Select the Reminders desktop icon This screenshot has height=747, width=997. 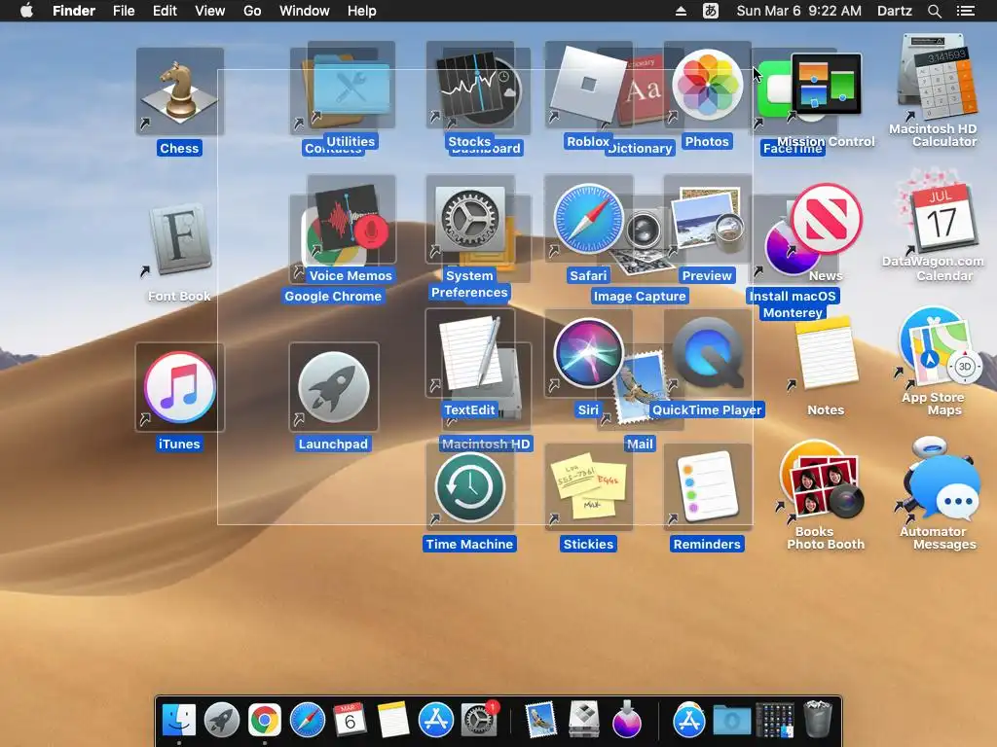click(707, 488)
